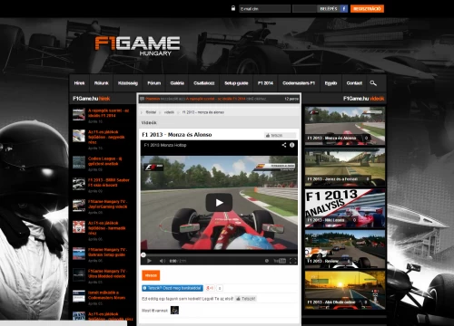Viewport: 454px width, 326px height.
Task: Click the YouTube logo in the player
Action: click(x=280, y=261)
